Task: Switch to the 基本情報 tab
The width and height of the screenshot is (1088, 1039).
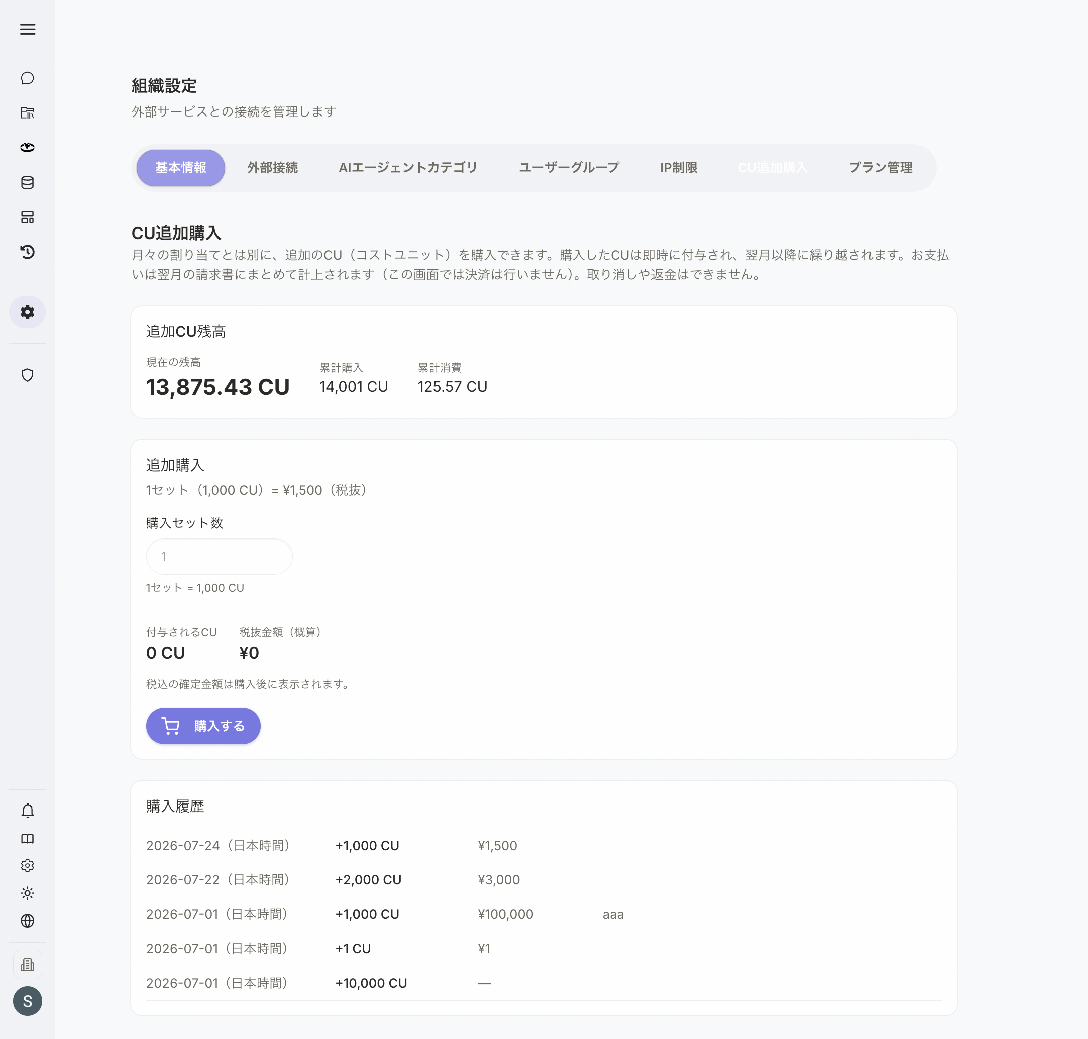Action: click(x=181, y=168)
